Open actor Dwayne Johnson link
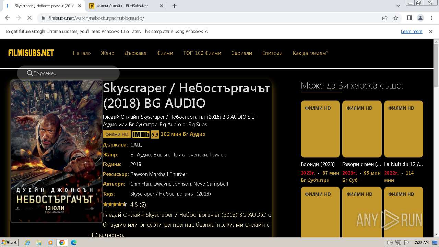The width and height of the screenshot is (439, 247). click(x=172, y=184)
